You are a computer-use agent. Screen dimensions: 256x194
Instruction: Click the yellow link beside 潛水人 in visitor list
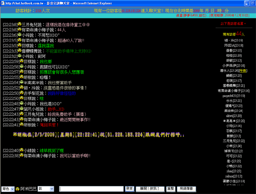tap(243, 71)
